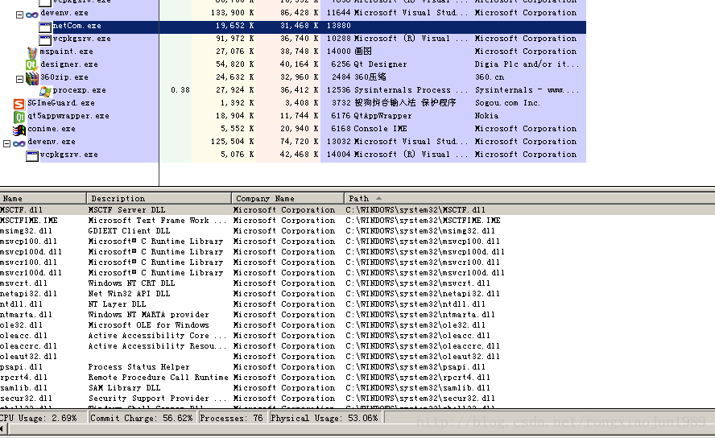The height and width of the screenshot is (438, 715).
Task: Select the MSCTF.dll row
Action: tap(357, 210)
